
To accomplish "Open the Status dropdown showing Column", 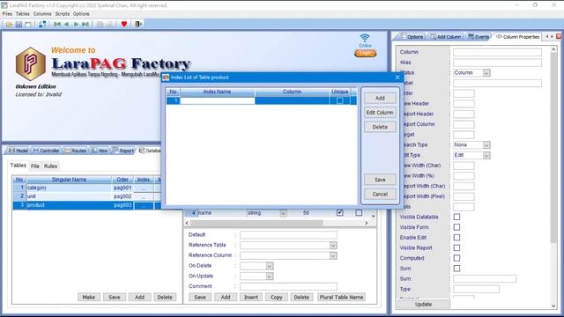I will tap(486, 73).
